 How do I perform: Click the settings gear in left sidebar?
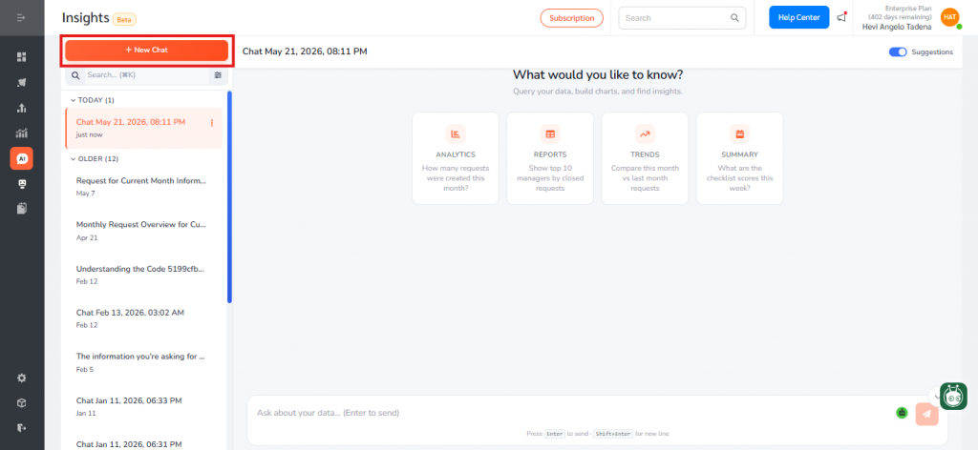pos(22,378)
